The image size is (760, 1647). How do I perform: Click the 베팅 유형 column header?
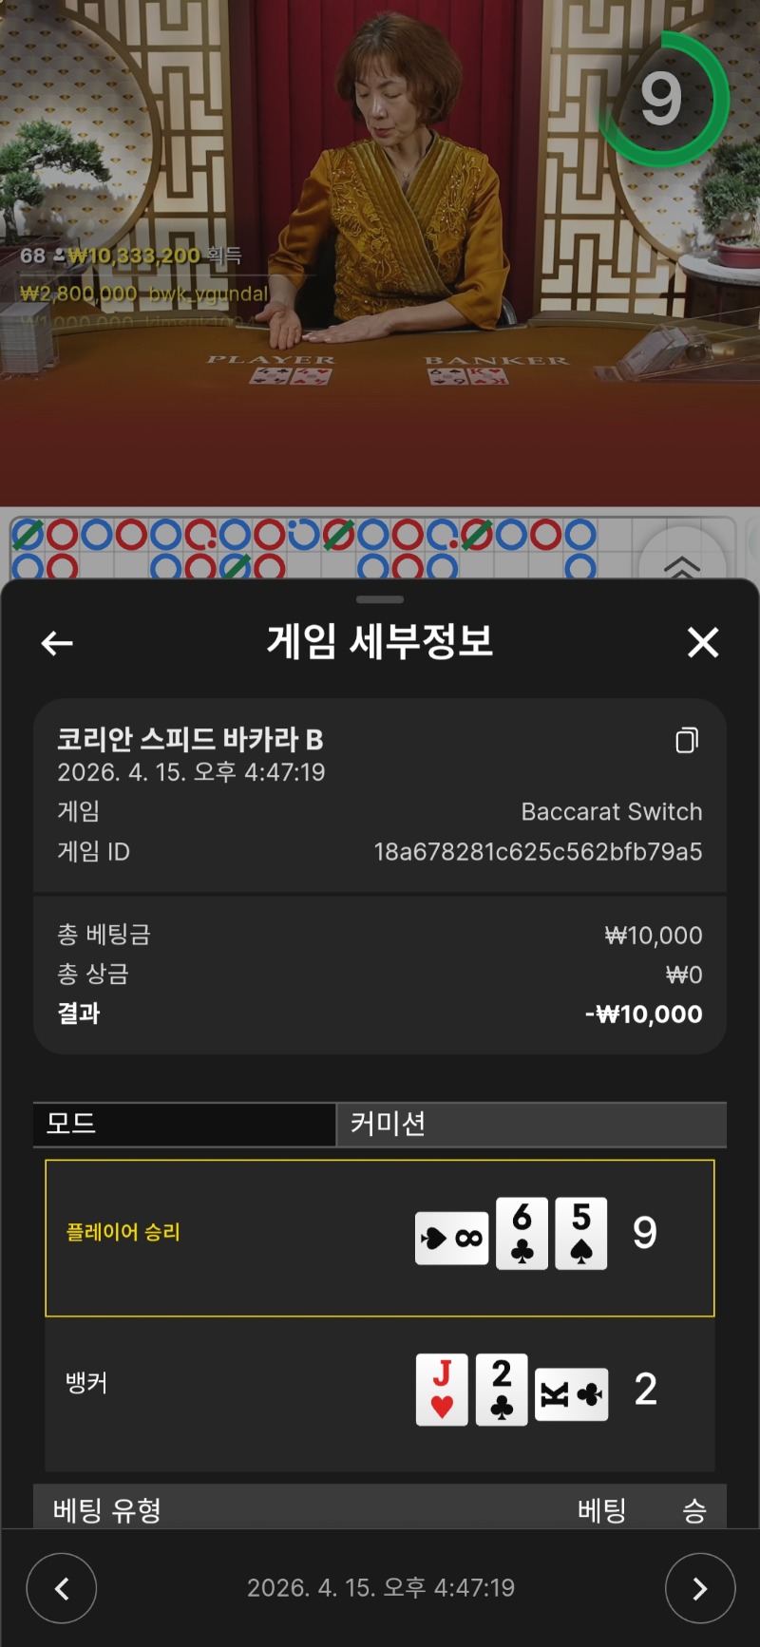106,1510
